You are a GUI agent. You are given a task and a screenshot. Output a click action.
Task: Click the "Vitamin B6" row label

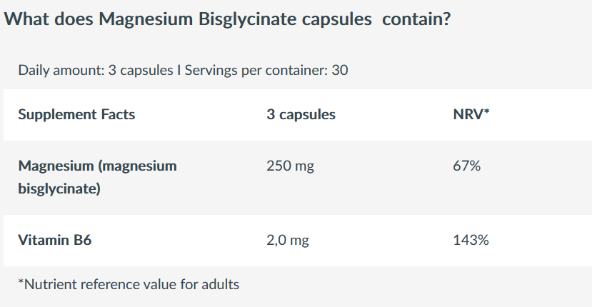click(55, 241)
